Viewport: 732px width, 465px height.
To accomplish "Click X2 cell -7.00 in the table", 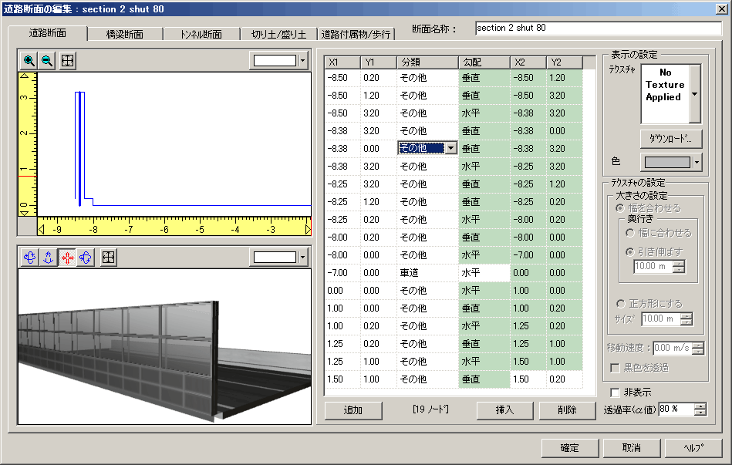I will click(528, 255).
